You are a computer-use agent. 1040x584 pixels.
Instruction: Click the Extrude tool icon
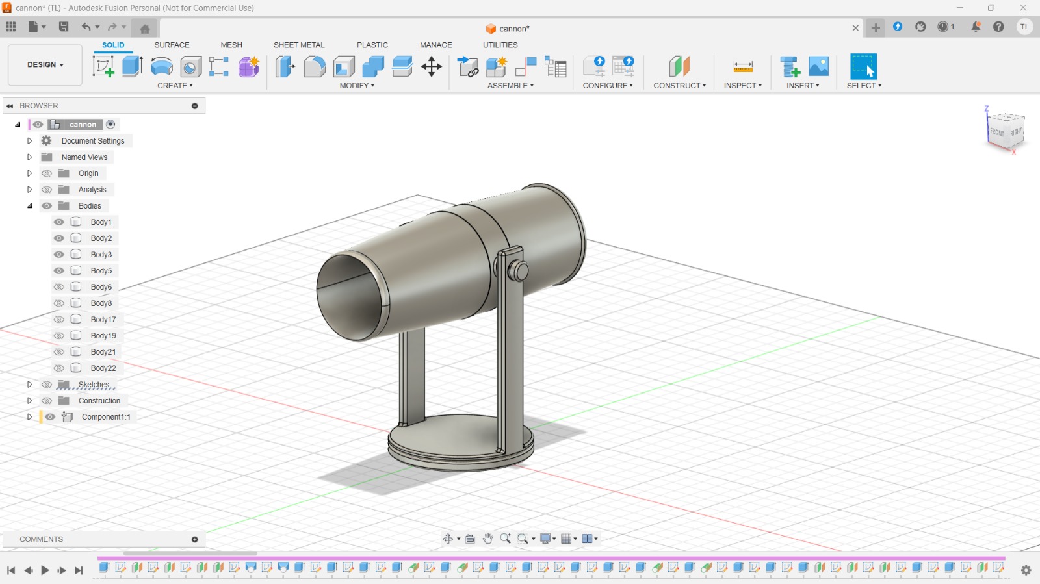pyautogui.click(x=132, y=66)
